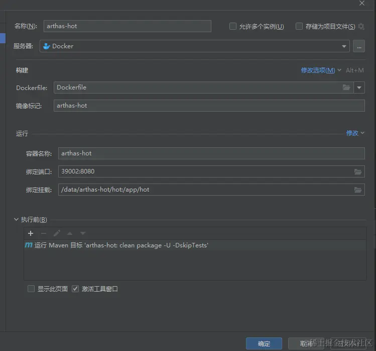Image resolution: width=376 pixels, height=351 pixels.
Task: Confirm with the 确定 button
Action: click(x=264, y=343)
